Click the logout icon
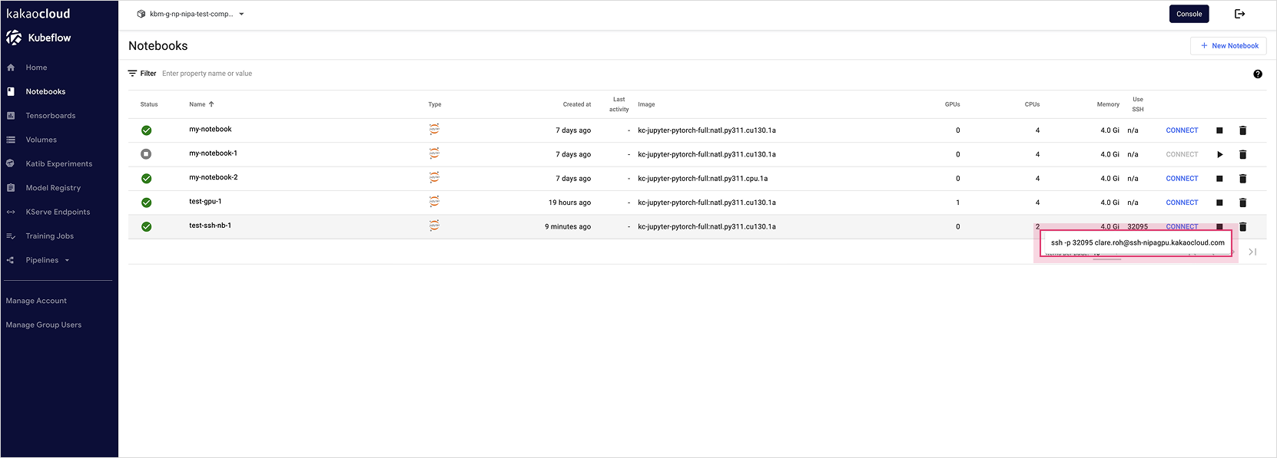Viewport: 1277px width, 458px height. [1239, 14]
